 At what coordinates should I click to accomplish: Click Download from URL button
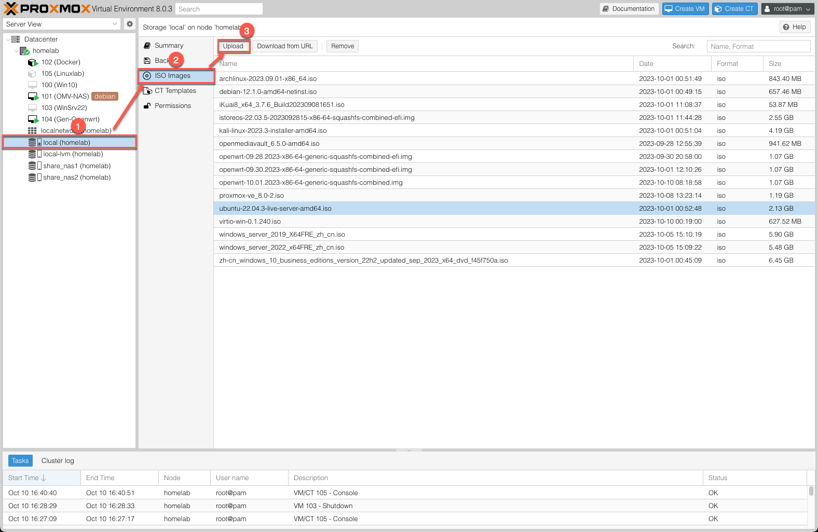click(x=285, y=46)
